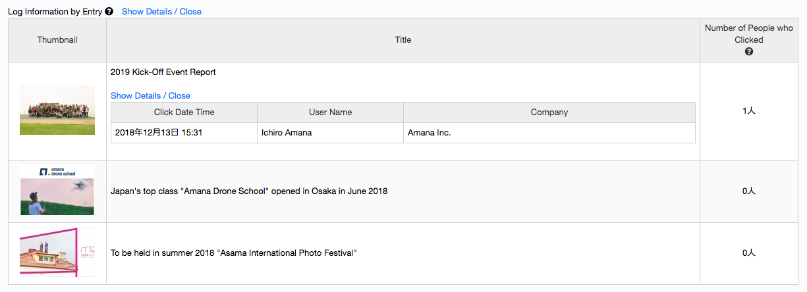Collapse details under 2019 Kick-Off Event Report
This screenshot has width=807, height=292.
pos(150,95)
